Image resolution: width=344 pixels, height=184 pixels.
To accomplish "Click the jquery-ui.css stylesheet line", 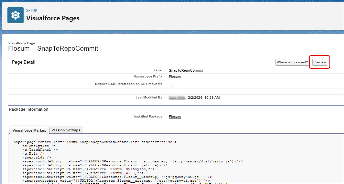I will (116, 181).
